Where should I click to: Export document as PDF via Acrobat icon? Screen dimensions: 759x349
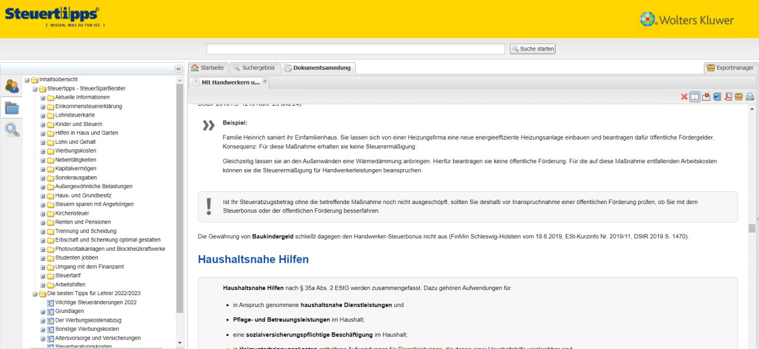coord(728,97)
